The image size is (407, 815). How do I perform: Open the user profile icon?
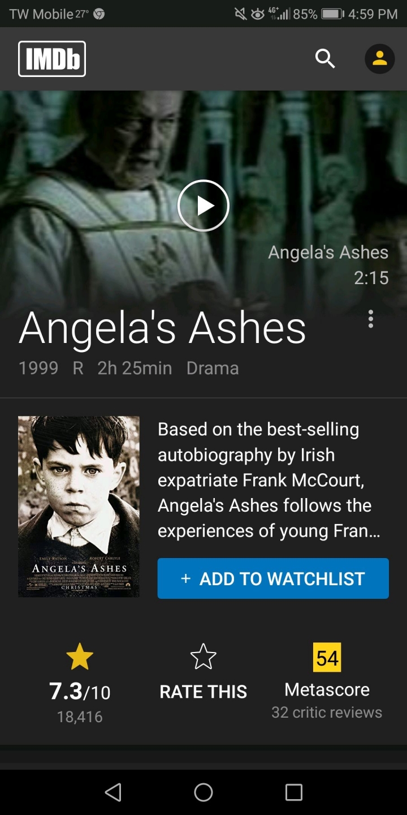(379, 59)
